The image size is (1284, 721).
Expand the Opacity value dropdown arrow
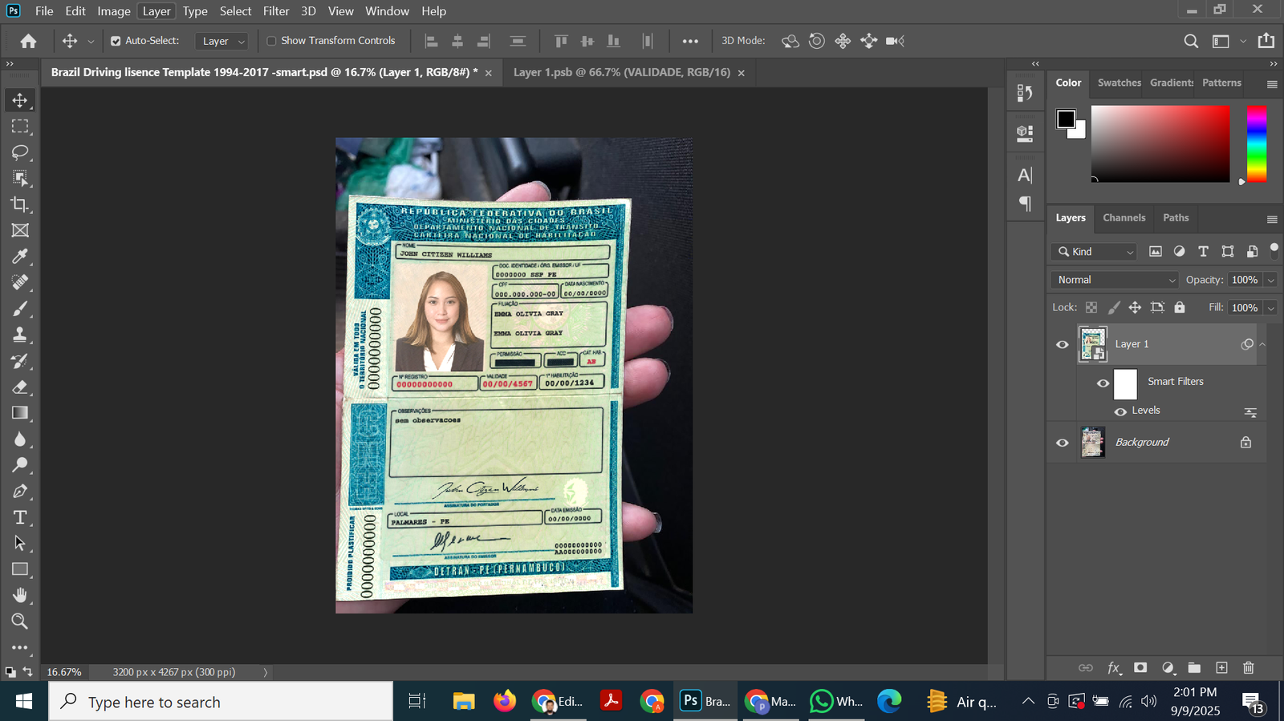1270,280
